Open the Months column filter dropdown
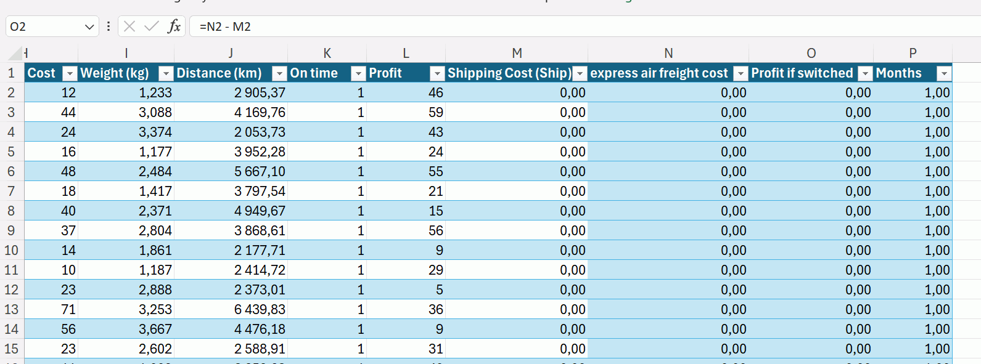This screenshot has width=981, height=364. [x=944, y=74]
